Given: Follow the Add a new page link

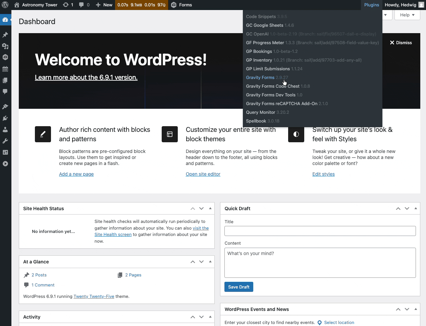Looking at the screenshot, I should [76, 174].
